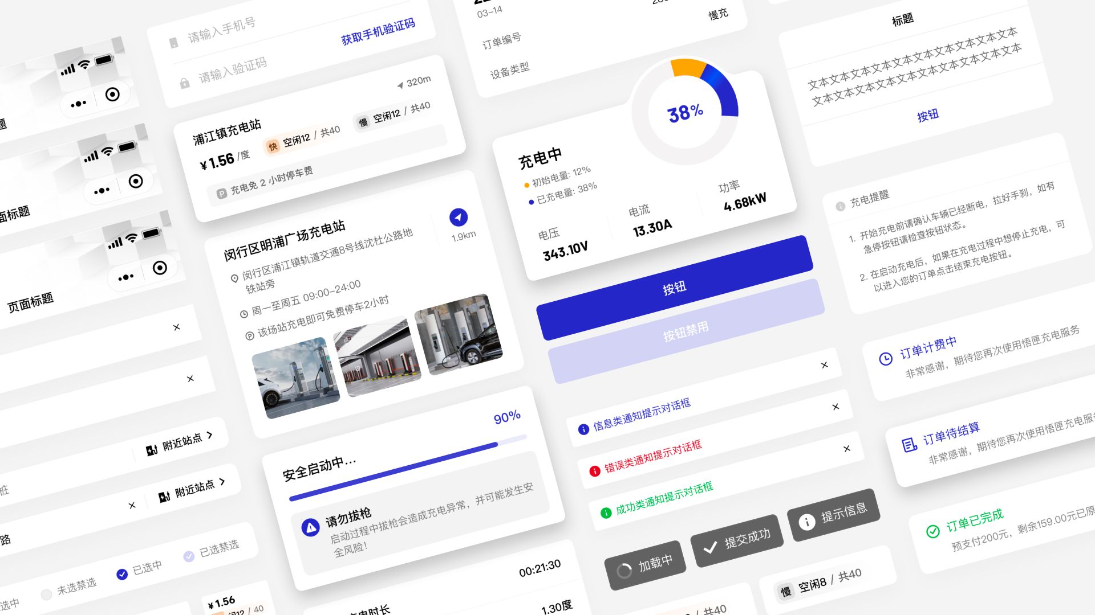
Task: Click the green check icon beside 订单已完成
Action: pyautogui.click(x=933, y=531)
